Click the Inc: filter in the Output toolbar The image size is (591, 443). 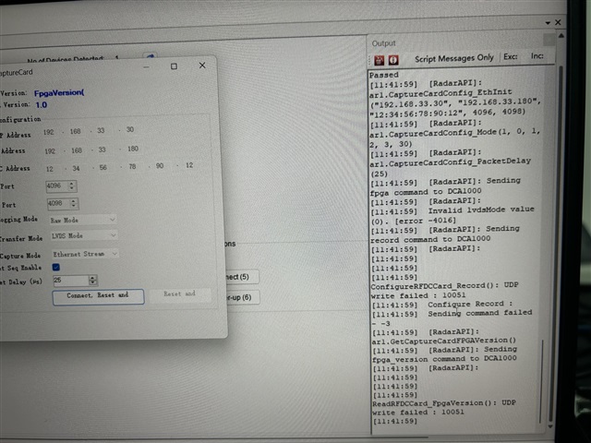537,56
